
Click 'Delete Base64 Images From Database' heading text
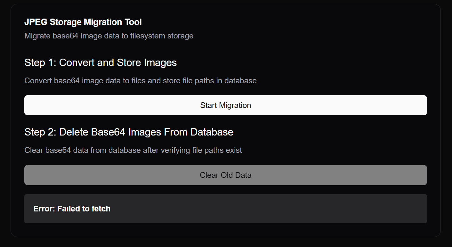coord(146,132)
